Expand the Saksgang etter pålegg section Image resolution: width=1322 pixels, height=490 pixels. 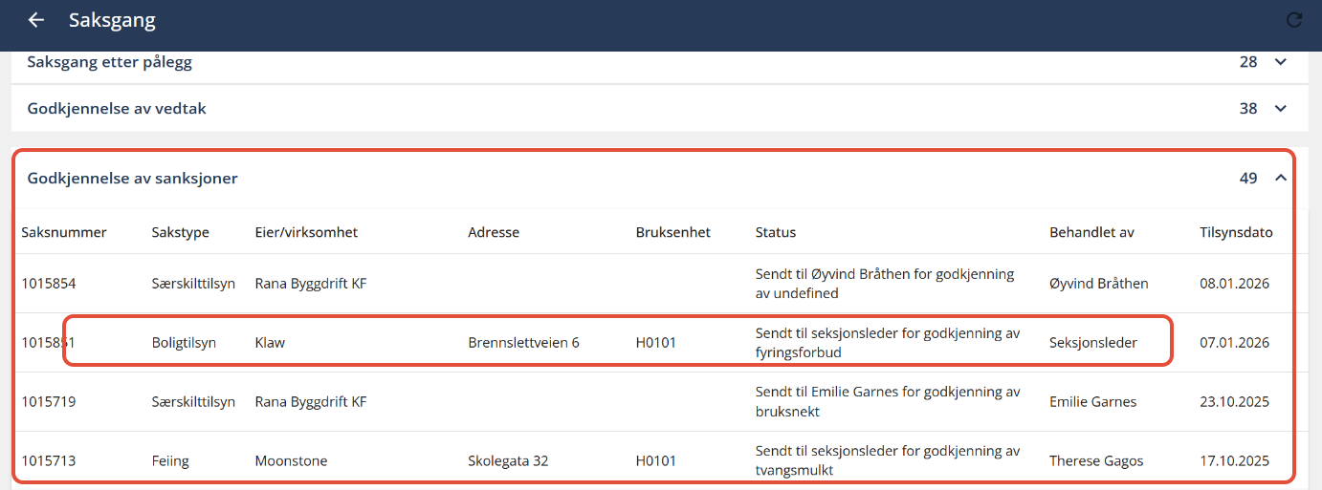click(x=1282, y=62)
